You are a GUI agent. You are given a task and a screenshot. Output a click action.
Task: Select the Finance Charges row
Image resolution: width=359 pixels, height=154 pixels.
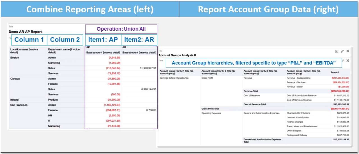(295, 122)
